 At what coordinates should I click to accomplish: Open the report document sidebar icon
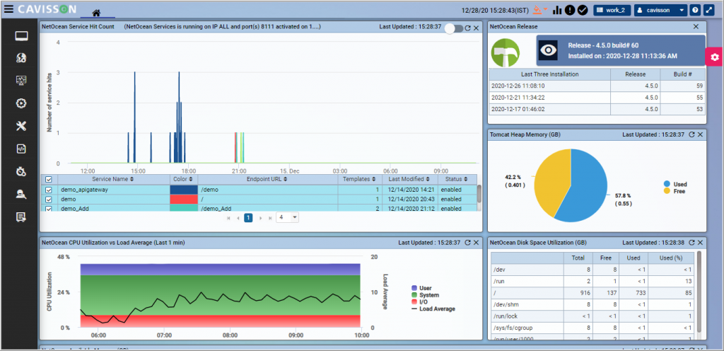[x=21, y=217]
